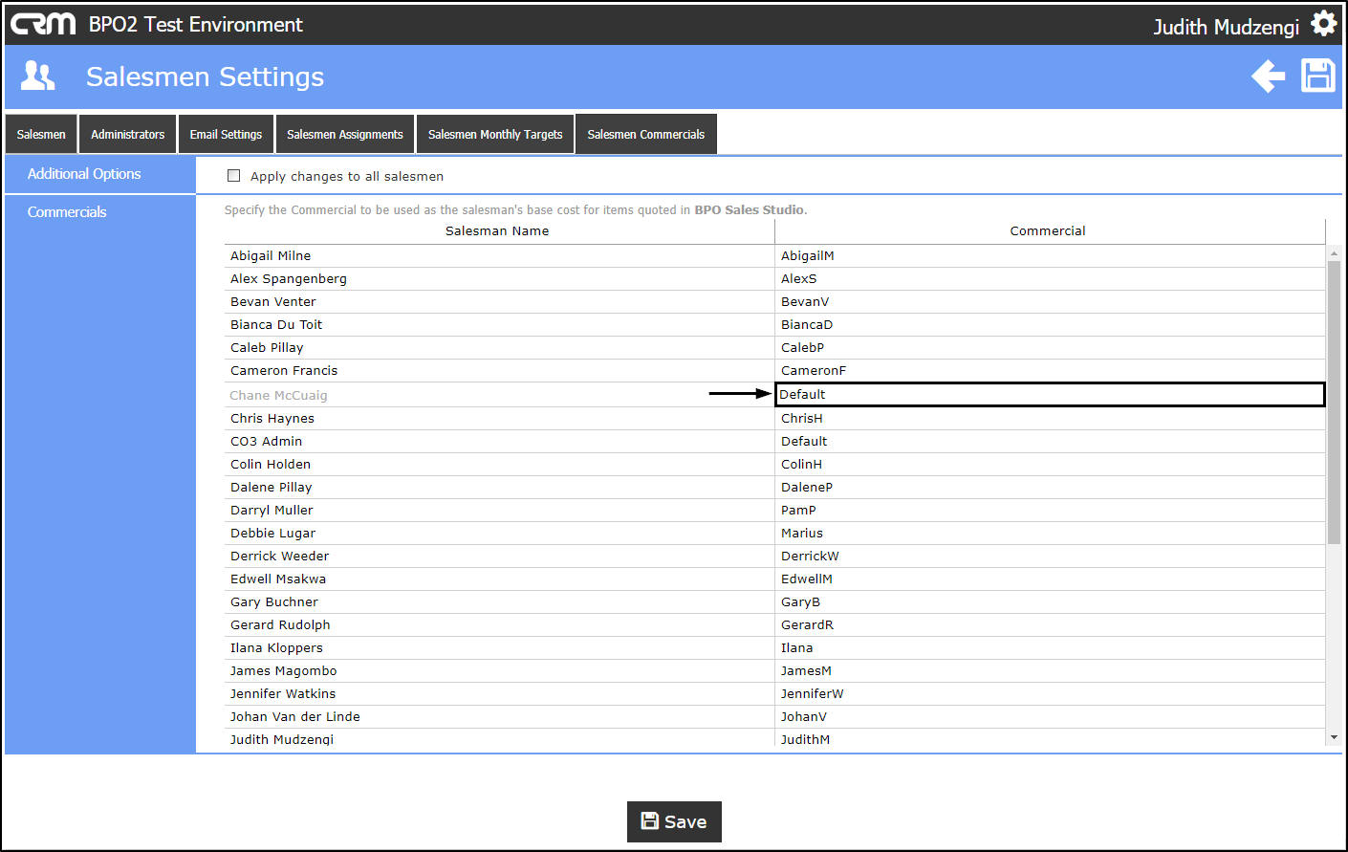This screenshot has width=1348, height=852.
Task: Open Salesmen Monthly Targets tab
Action: pos(495,134)
